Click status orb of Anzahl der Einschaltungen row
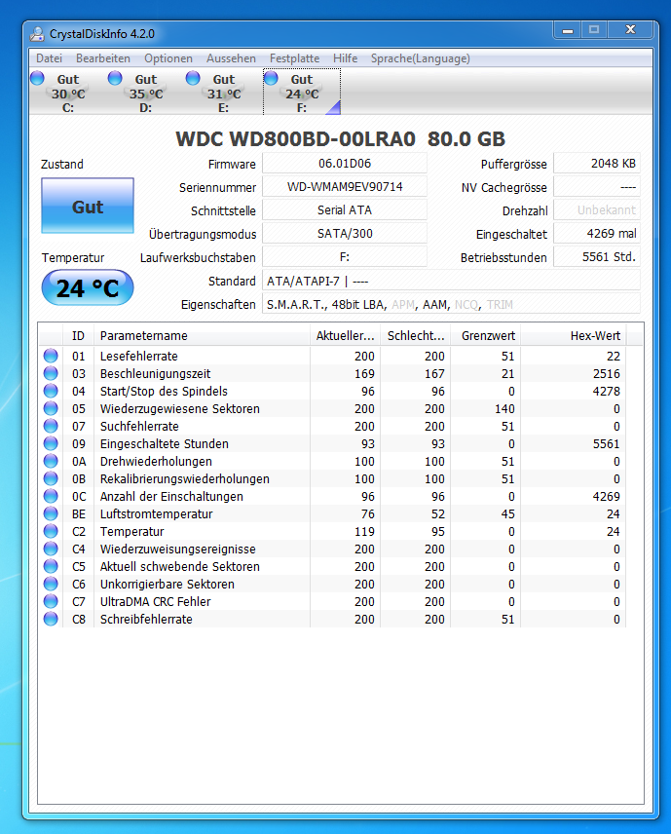The width and height of the screenshot is (671, 834). tap(51, 496)
